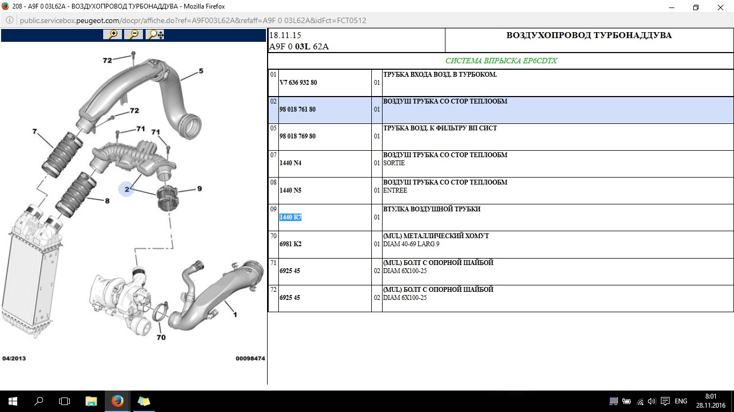Zoom in on the parts diagram
This screenshot has width=734, height=412.
113,35
